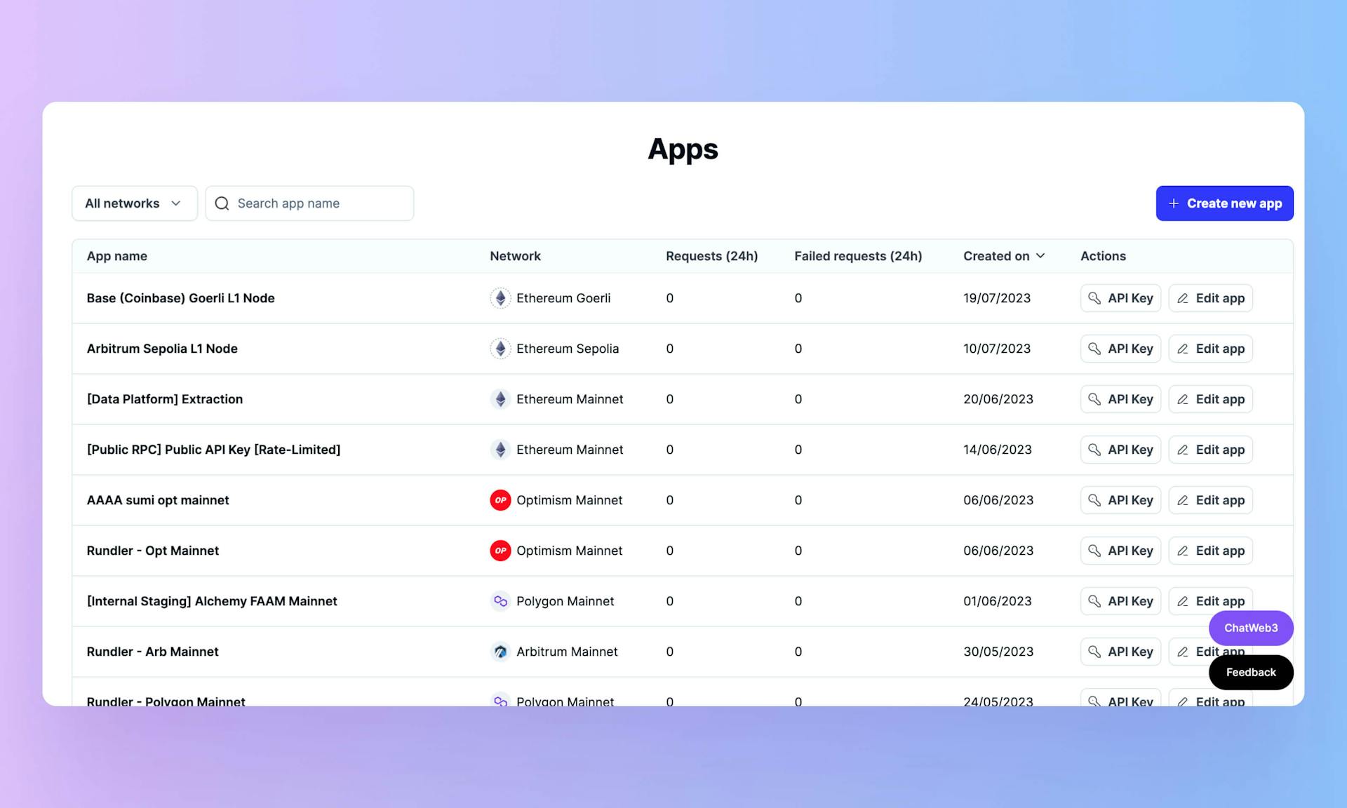Click plus icon on Create new app
The width and height of the screenshot is (1347, 808).
(x=1173, y=203)
